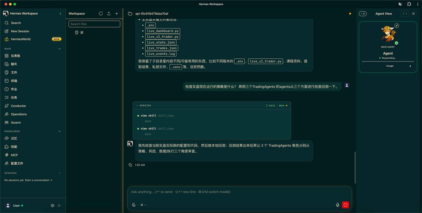This screenshot has width=422, height=213.
Task: Add a new file with plus icon
Action: 117,13
